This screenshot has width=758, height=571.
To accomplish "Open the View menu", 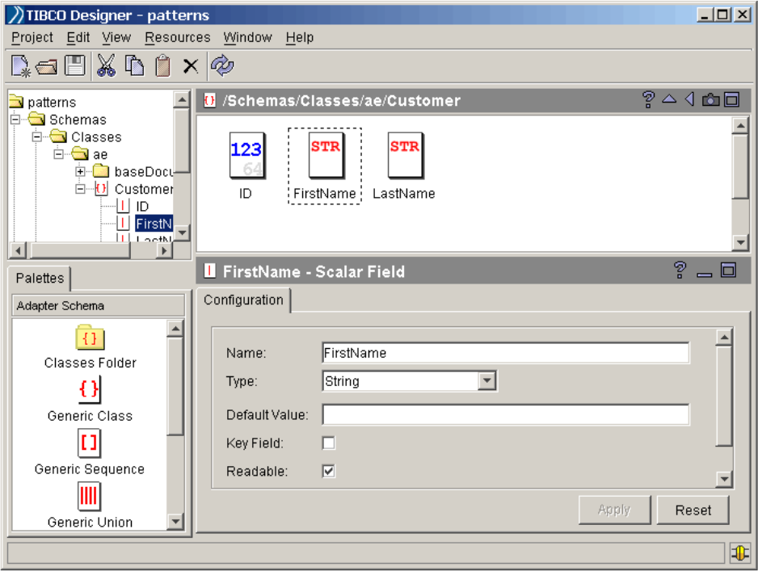I will [x=116, y=37].
